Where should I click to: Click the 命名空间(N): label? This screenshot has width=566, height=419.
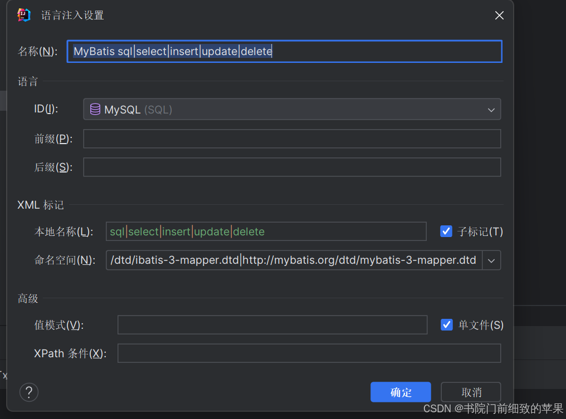(x=65, y=260)
